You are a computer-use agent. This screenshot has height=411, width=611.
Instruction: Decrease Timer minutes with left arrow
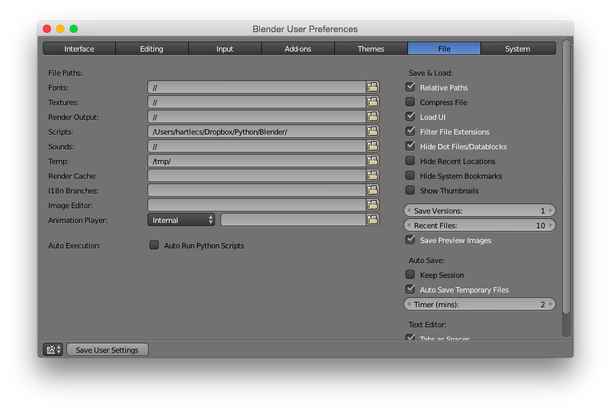(409, 305)
